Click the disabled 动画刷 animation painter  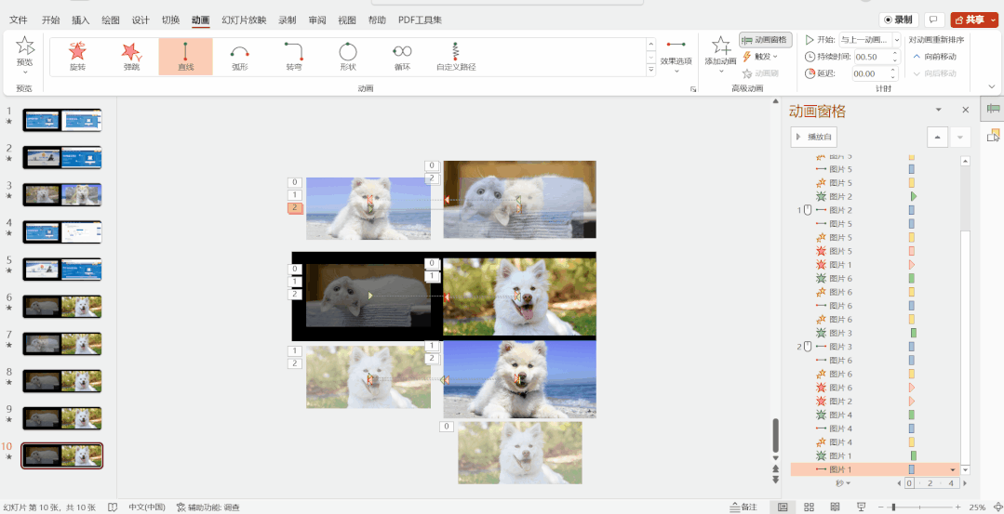click(761, 73)
